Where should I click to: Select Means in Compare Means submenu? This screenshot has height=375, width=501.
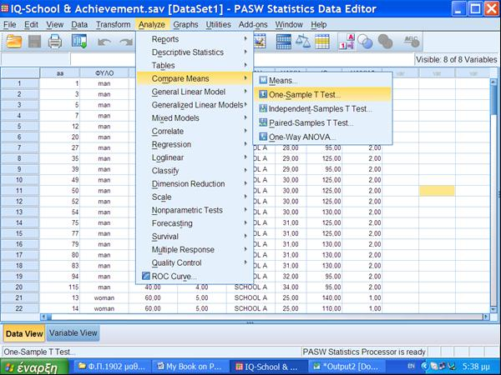(322, 80)
